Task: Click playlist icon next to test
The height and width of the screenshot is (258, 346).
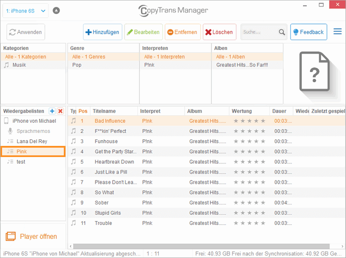Action: pyautogui.click(x=10, y=162)
